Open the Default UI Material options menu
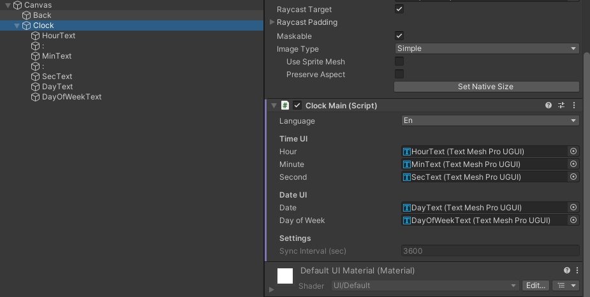The height and width of the screenshot is (297, 590). point(577,270)
